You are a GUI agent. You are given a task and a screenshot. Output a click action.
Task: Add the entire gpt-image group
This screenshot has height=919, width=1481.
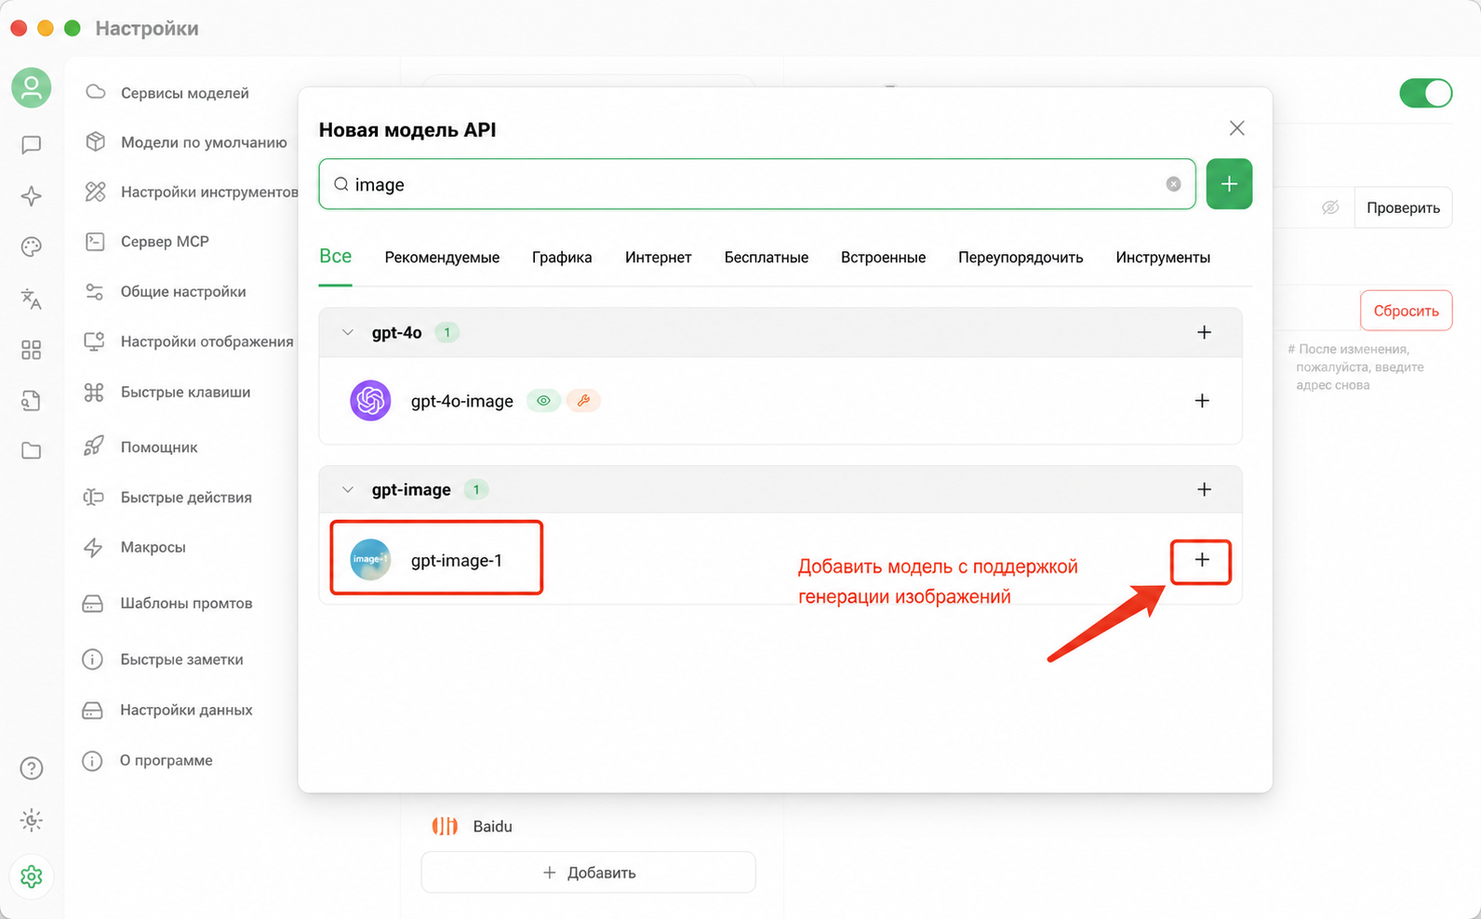pos(1204,489)
